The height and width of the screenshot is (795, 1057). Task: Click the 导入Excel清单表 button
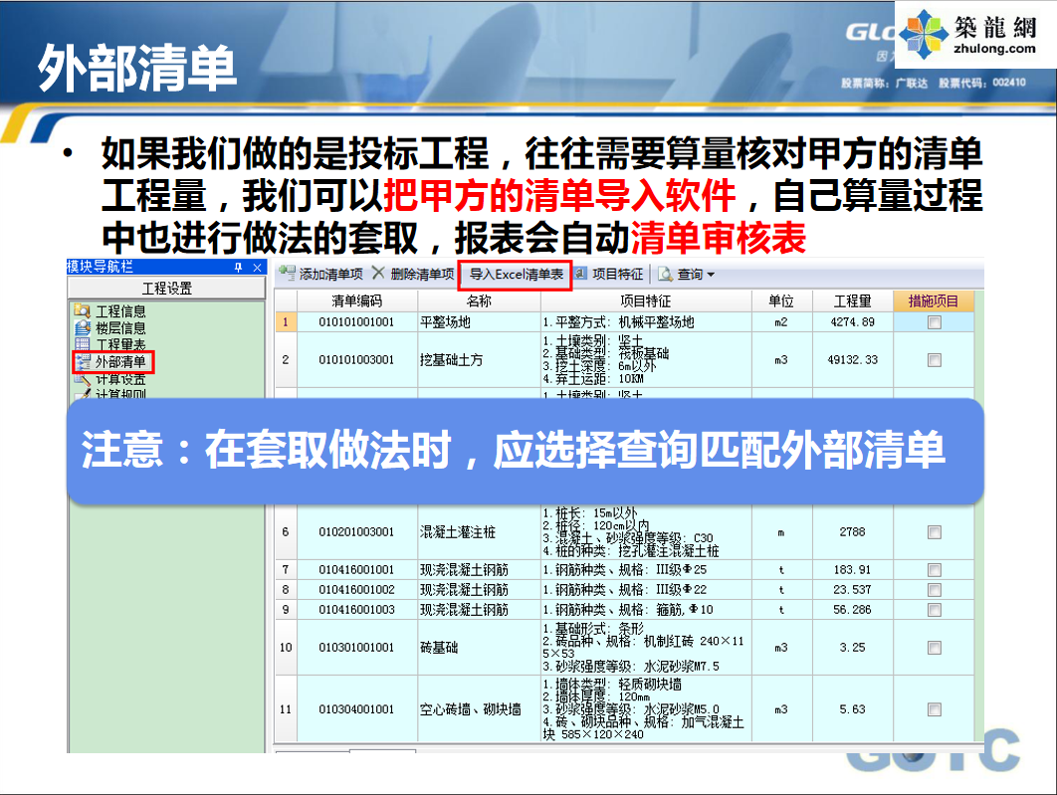(515, 276)
